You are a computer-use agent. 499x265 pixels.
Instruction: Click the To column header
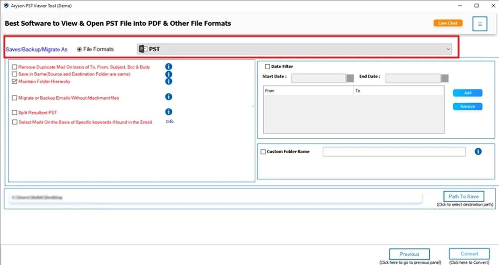click(399, 91)
